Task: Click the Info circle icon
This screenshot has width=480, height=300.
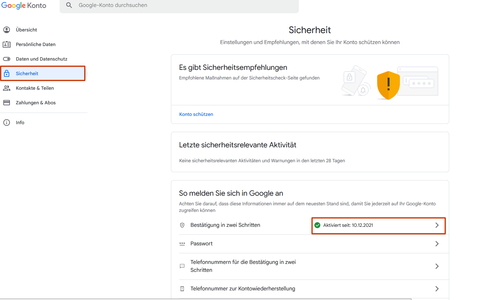Action: (7, 123)
